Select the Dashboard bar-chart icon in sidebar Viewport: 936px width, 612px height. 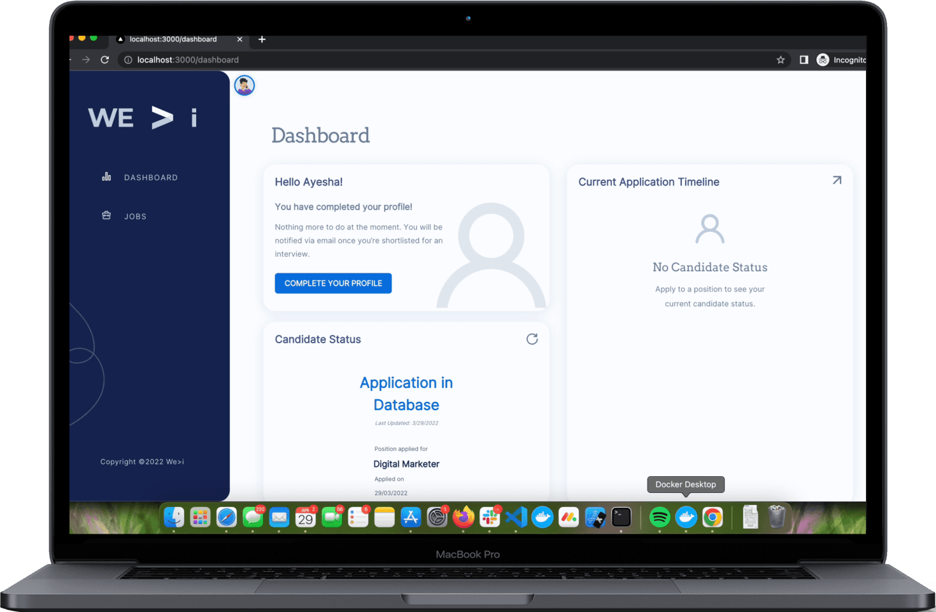(106, 176)
